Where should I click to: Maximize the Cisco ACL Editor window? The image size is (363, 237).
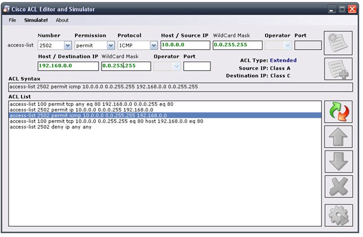coord(342,9)
